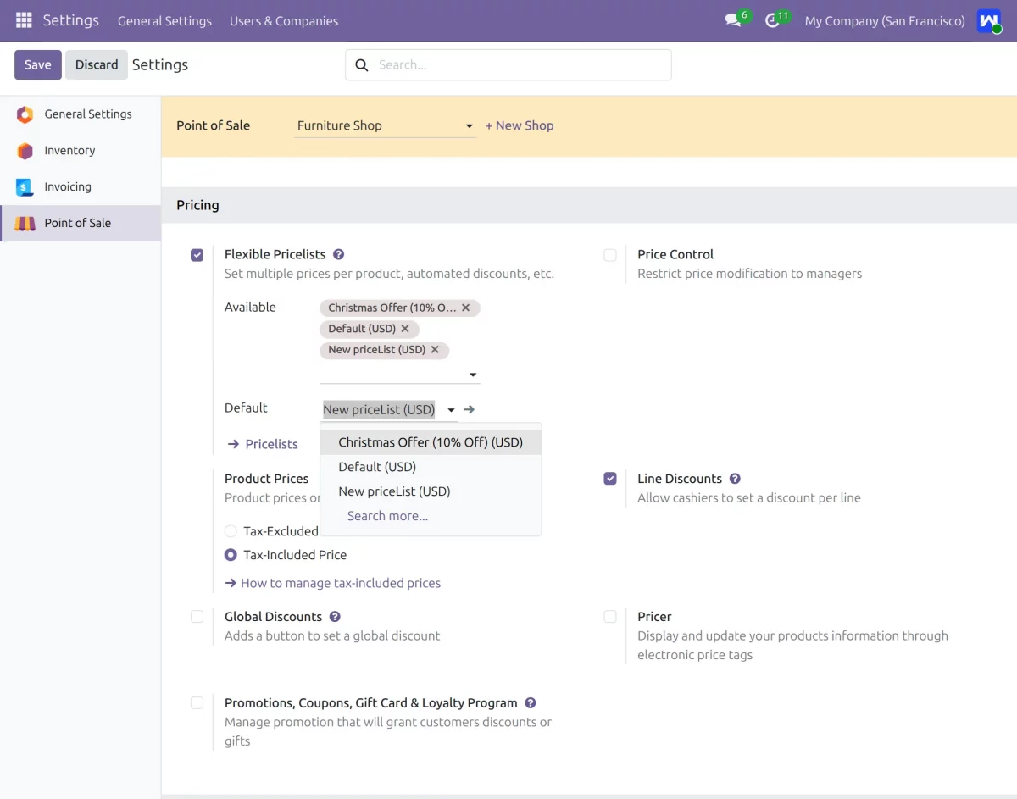
Task: Open the General Settings top menu
Action: 164,21
